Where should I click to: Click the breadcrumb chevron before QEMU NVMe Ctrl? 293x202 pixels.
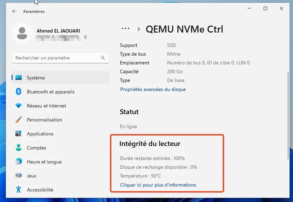[138, 29]
